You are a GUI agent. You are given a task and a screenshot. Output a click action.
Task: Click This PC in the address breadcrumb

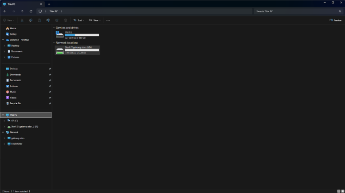[54, 11]
